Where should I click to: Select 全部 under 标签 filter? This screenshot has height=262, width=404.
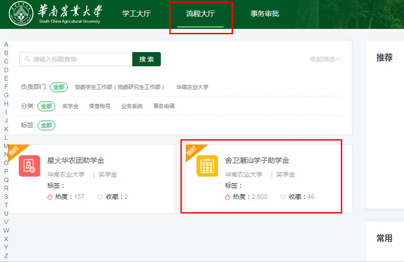pyautogui.click(x=47, y=126)
